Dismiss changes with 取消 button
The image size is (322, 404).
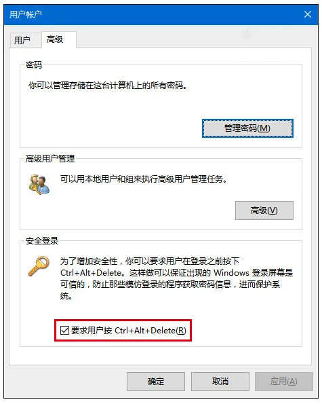coord(220,382)
